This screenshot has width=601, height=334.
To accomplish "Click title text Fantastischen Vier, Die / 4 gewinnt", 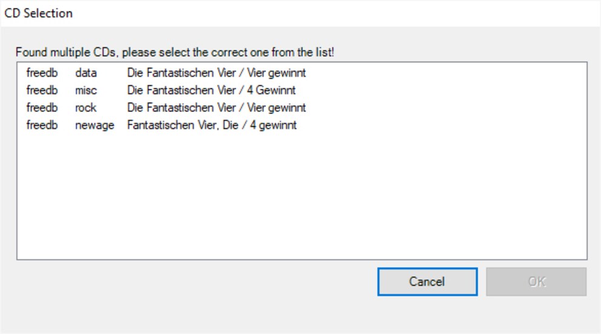I will click(x=211, y=125).
